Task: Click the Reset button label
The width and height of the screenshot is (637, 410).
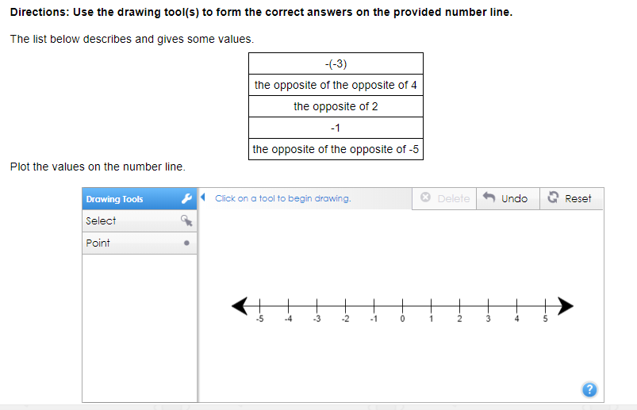Action: (578, 198)
